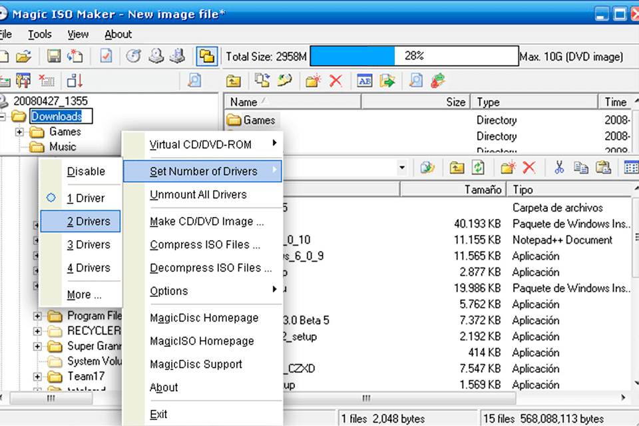
Task: Click Exit in the context menu
Action: [202, 414]
